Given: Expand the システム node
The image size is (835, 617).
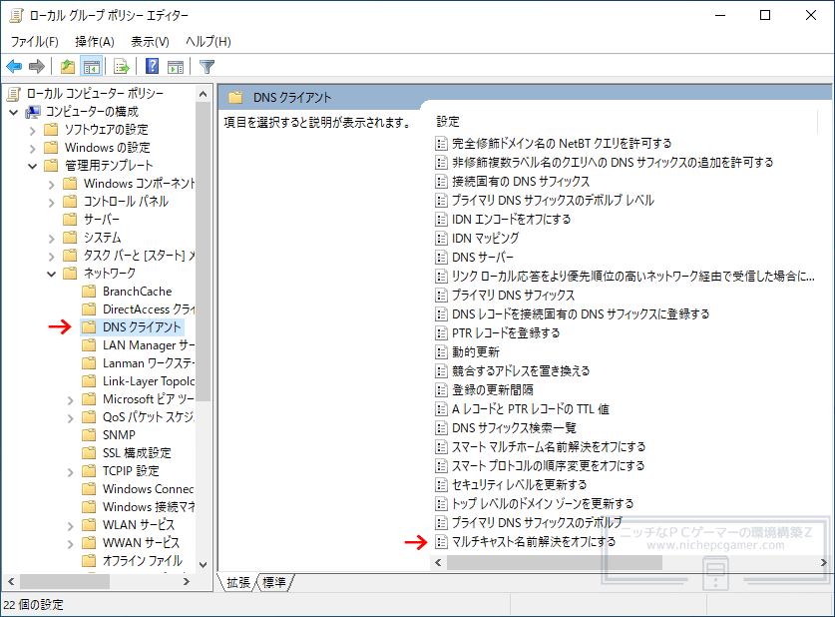Looking at the screenshot, I should click(x=52, y=239).
